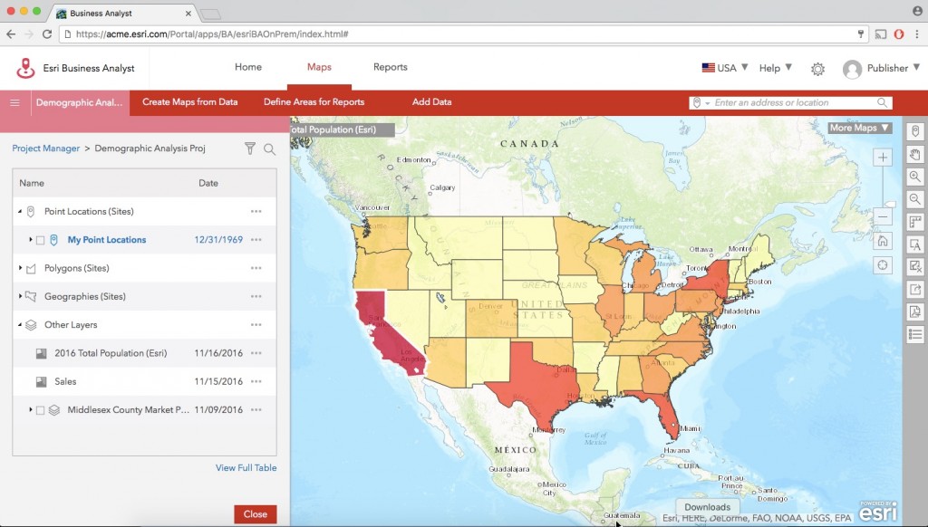
Task: Click the browser URL address bar
Action: point(461,34)
